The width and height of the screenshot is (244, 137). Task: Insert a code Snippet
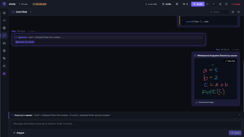coord(19,133)
